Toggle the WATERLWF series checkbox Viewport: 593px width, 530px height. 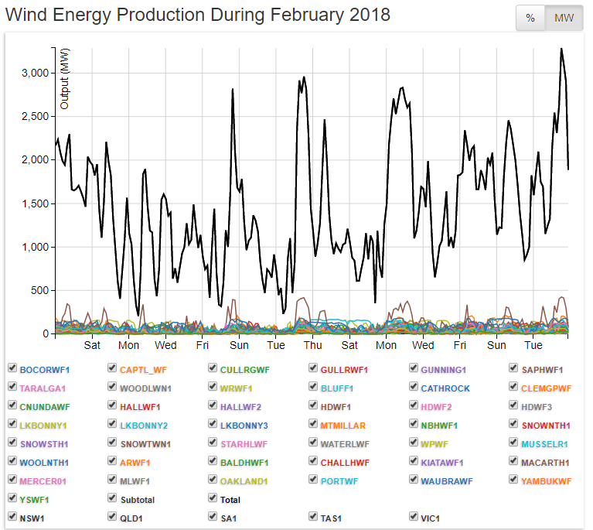[313, 443]
